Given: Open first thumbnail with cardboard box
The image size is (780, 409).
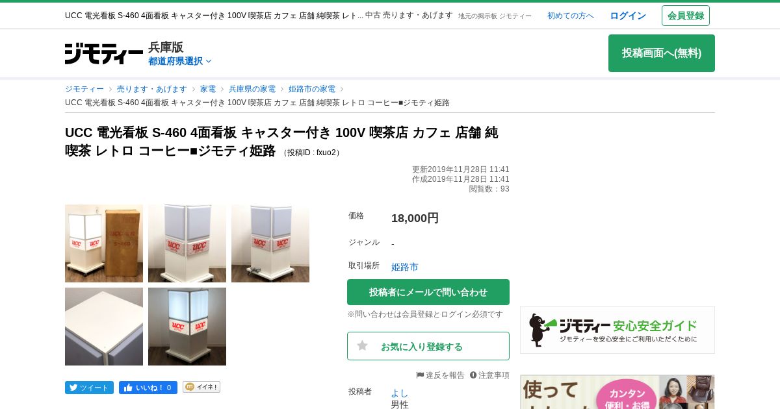Looking at the screenshot, I should (x=104, y=243).
